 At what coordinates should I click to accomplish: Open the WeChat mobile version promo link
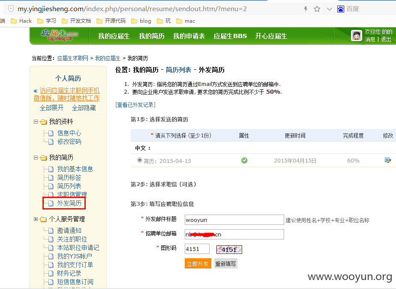(67, 94)
